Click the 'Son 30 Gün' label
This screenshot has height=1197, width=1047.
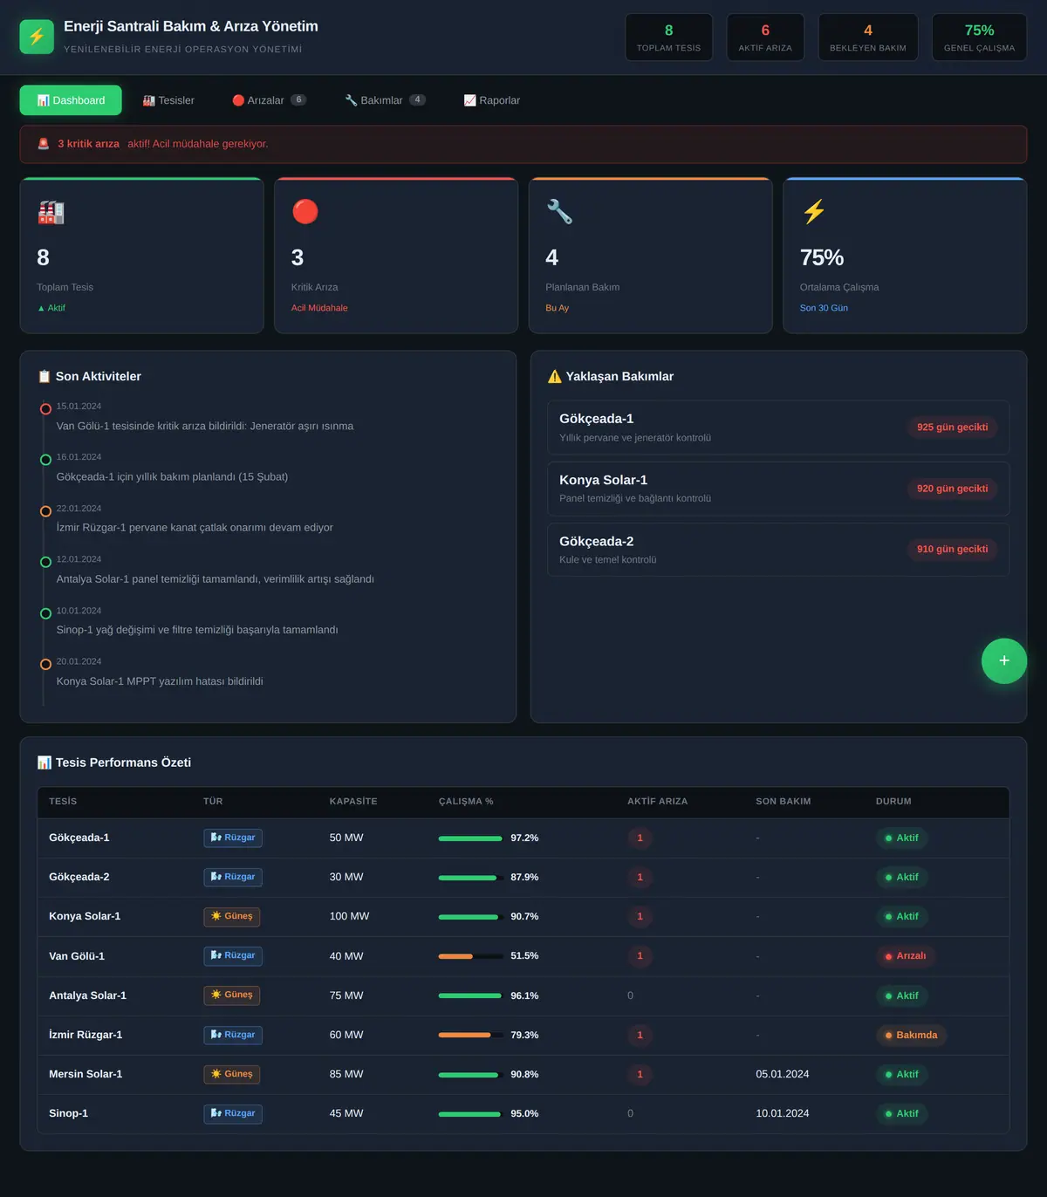[x=824, y=308]
